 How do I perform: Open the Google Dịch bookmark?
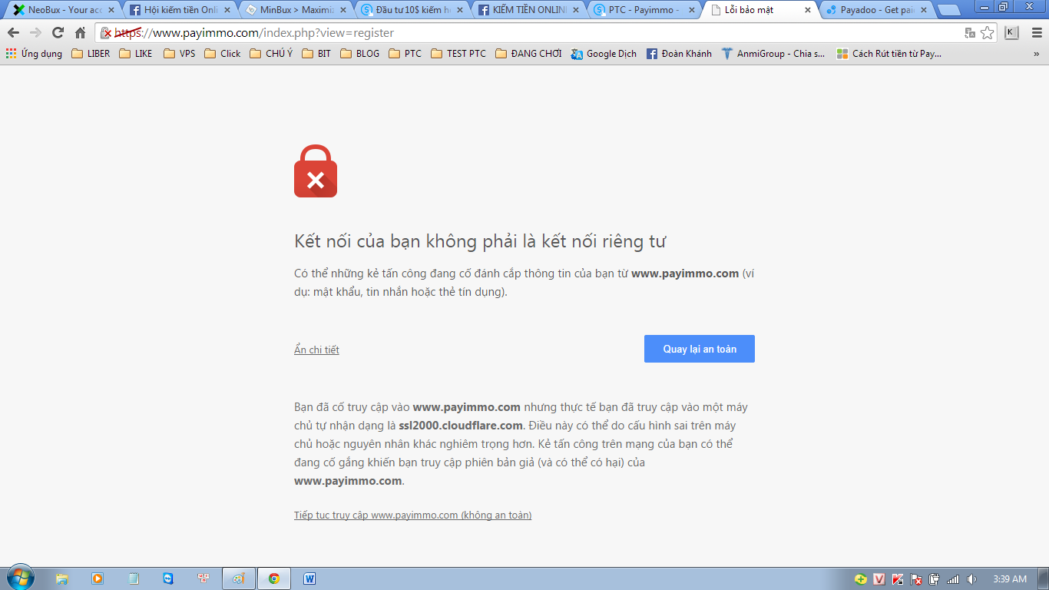(604, 54)
